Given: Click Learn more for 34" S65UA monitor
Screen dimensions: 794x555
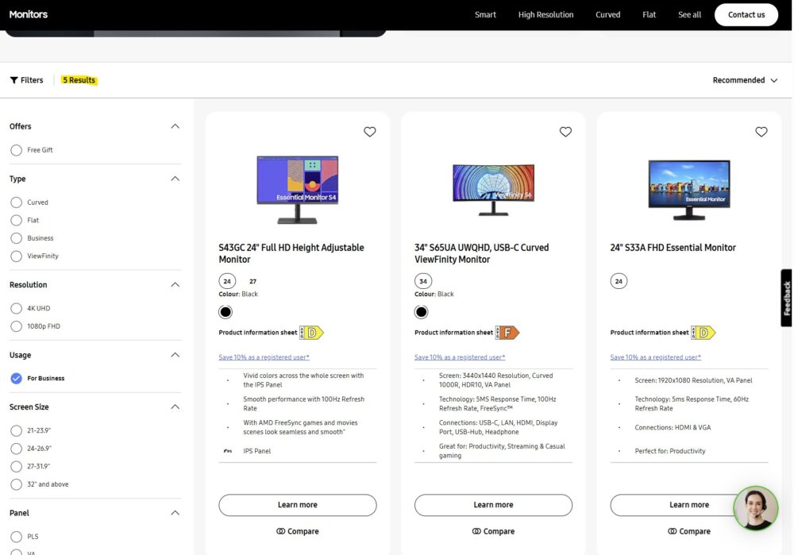Looking at the screenshot, I should point(493,505).
